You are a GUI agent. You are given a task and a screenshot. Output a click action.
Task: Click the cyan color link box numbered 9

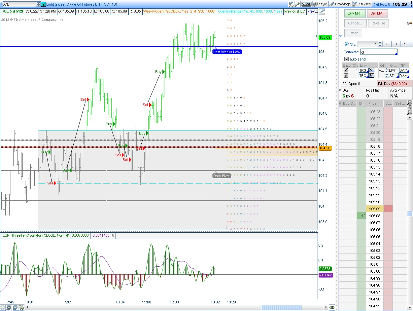pyautogui.click(x=44, y=4)
